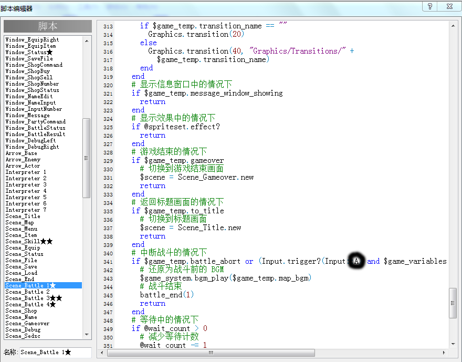Click the help question mark button
Image resolution: width=462 pixels, height=362 pixels.
point(429,6)
